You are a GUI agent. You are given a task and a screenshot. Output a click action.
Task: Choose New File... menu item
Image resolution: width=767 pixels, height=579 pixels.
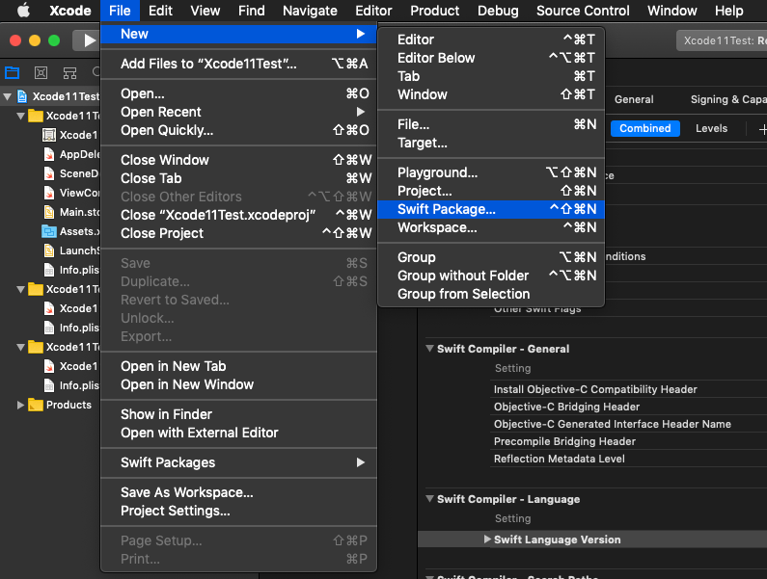click(x=491, y=124)
